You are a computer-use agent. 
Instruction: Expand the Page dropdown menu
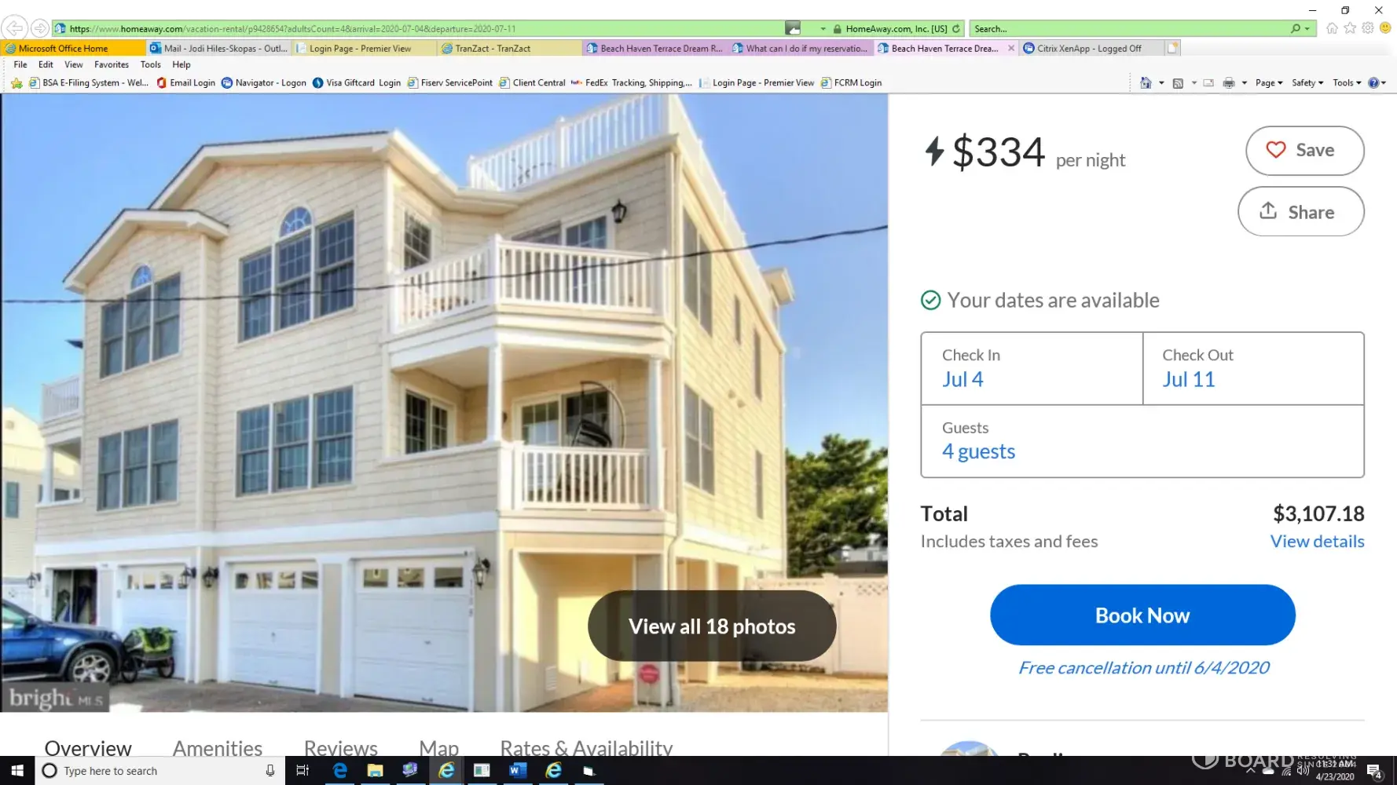pos(1269,83)
